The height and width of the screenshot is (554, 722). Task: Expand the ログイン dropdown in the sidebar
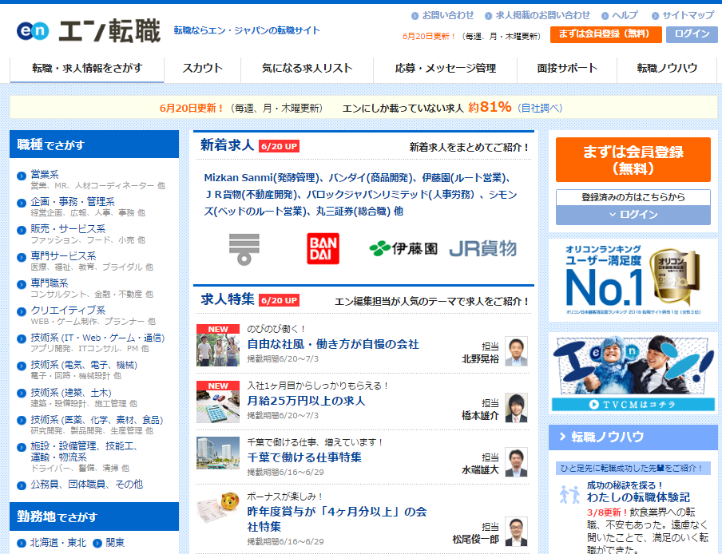(x=633, y=215)
